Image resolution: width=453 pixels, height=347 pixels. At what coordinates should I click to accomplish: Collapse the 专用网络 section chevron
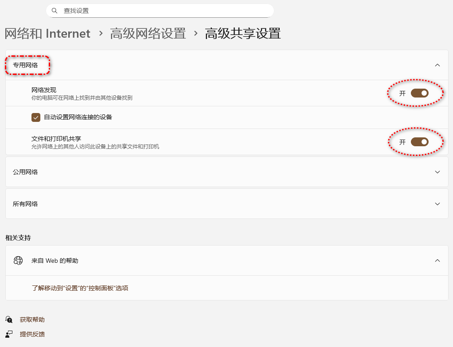pos(437,65)
